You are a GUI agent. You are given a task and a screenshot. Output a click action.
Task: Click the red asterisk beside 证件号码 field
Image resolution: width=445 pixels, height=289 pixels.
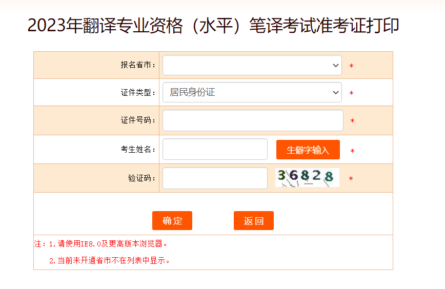(x=352, y=121)
